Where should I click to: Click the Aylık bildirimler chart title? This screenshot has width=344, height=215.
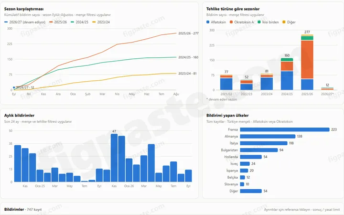click(x=19, y=116)
